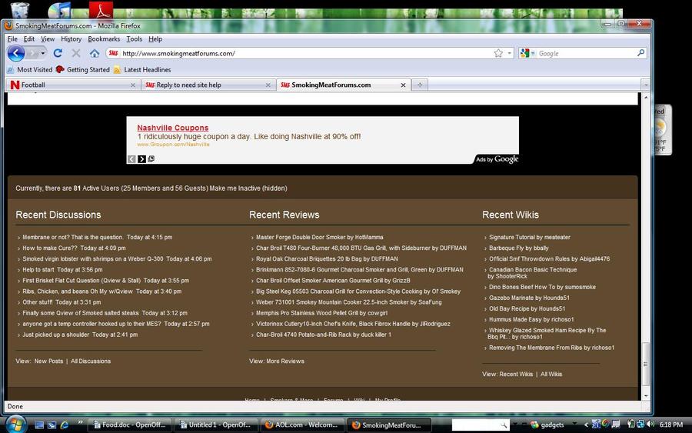Go back with the Firefox Back arrow
The height and width of the screenshot is (433, 692).
(x=16, y=53)
